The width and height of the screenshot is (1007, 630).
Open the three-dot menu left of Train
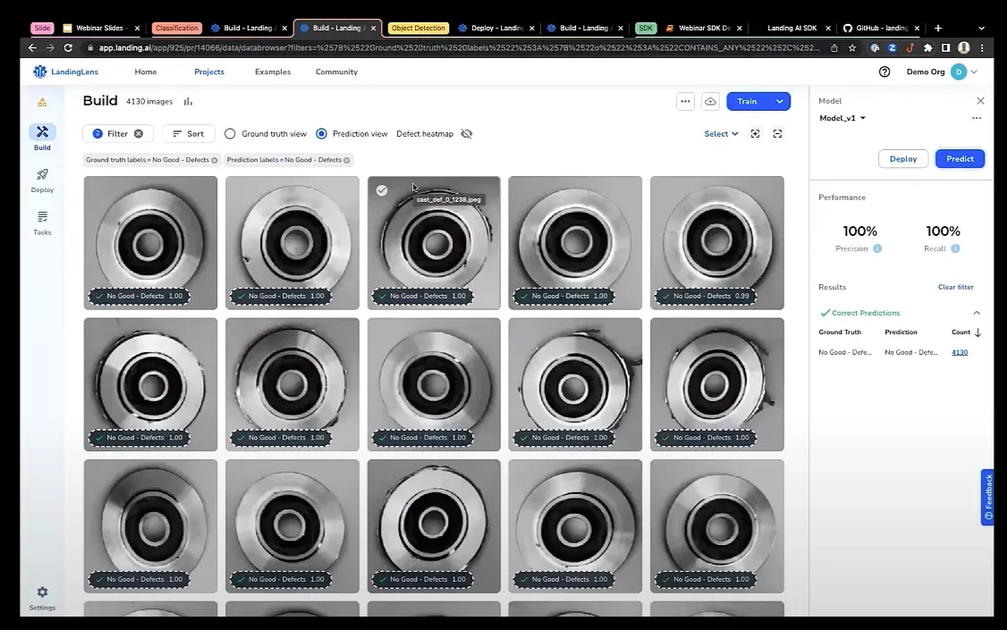click(x=685, y=102)
